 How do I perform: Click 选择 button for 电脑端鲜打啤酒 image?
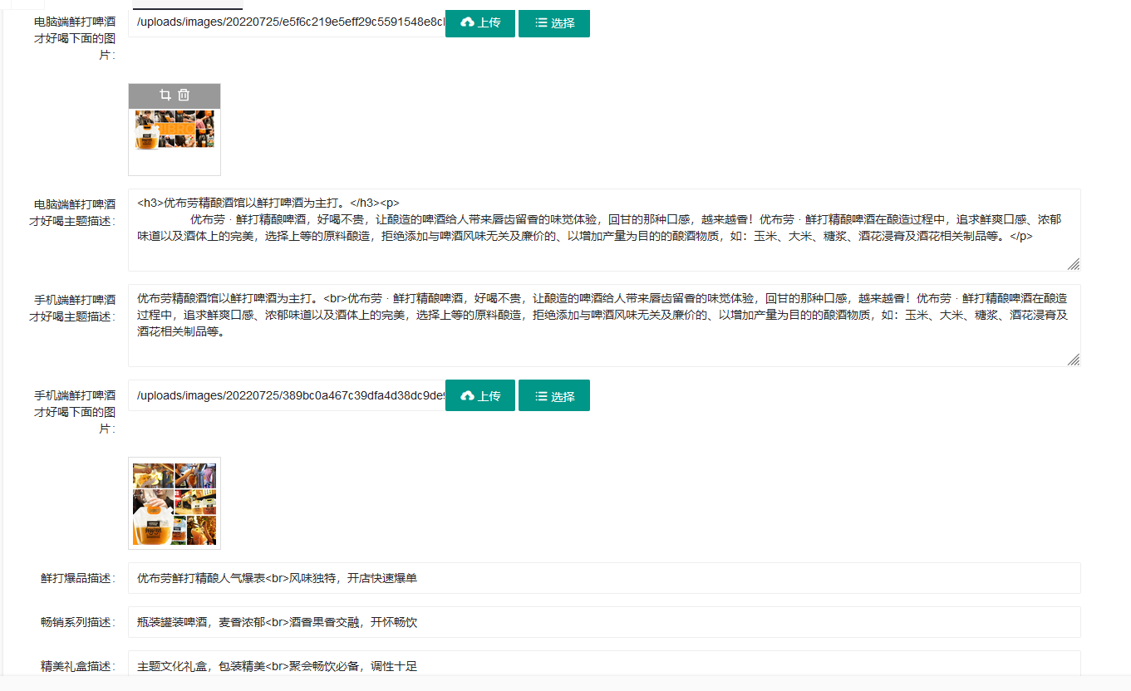click(x=554, y=22)
